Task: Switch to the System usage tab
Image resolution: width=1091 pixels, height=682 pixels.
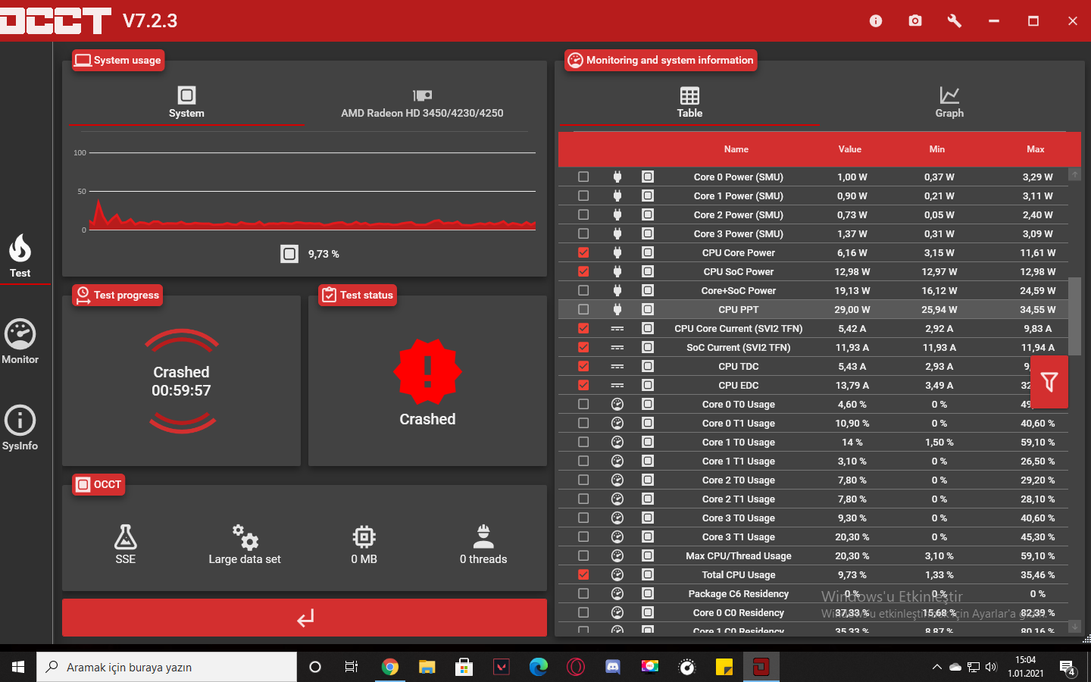Action: 186,102
